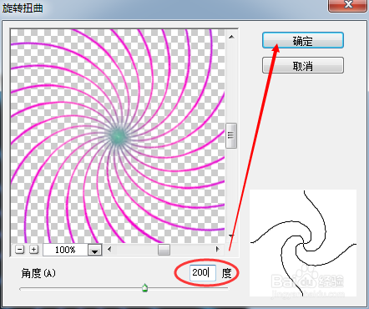Click the preview's scroll right arrow

pos(218,249)
